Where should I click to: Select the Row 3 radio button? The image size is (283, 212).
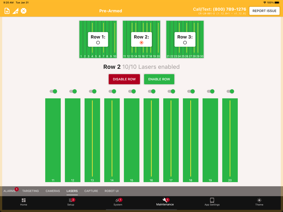(185, 43)
